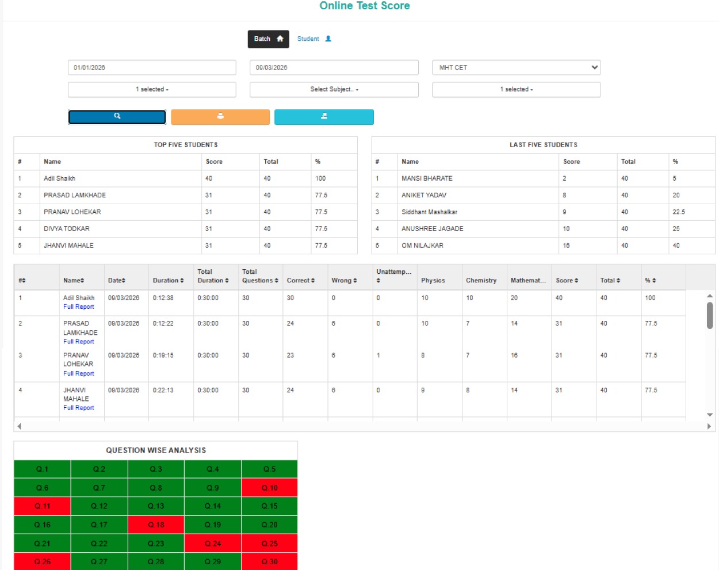Sort table by the Score column
The height and width of the screenshot is (570, 719).
tap(567, 281)
